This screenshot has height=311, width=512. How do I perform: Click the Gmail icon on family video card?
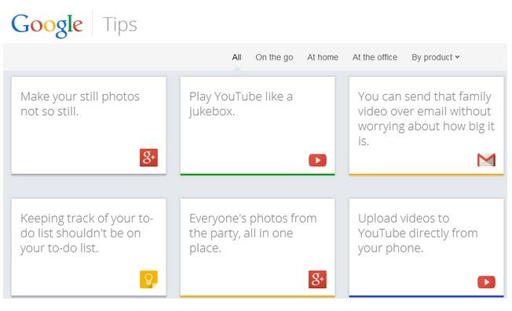(486, 160)
